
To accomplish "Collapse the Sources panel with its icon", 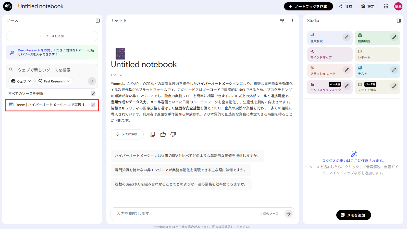I will point(98,21).
